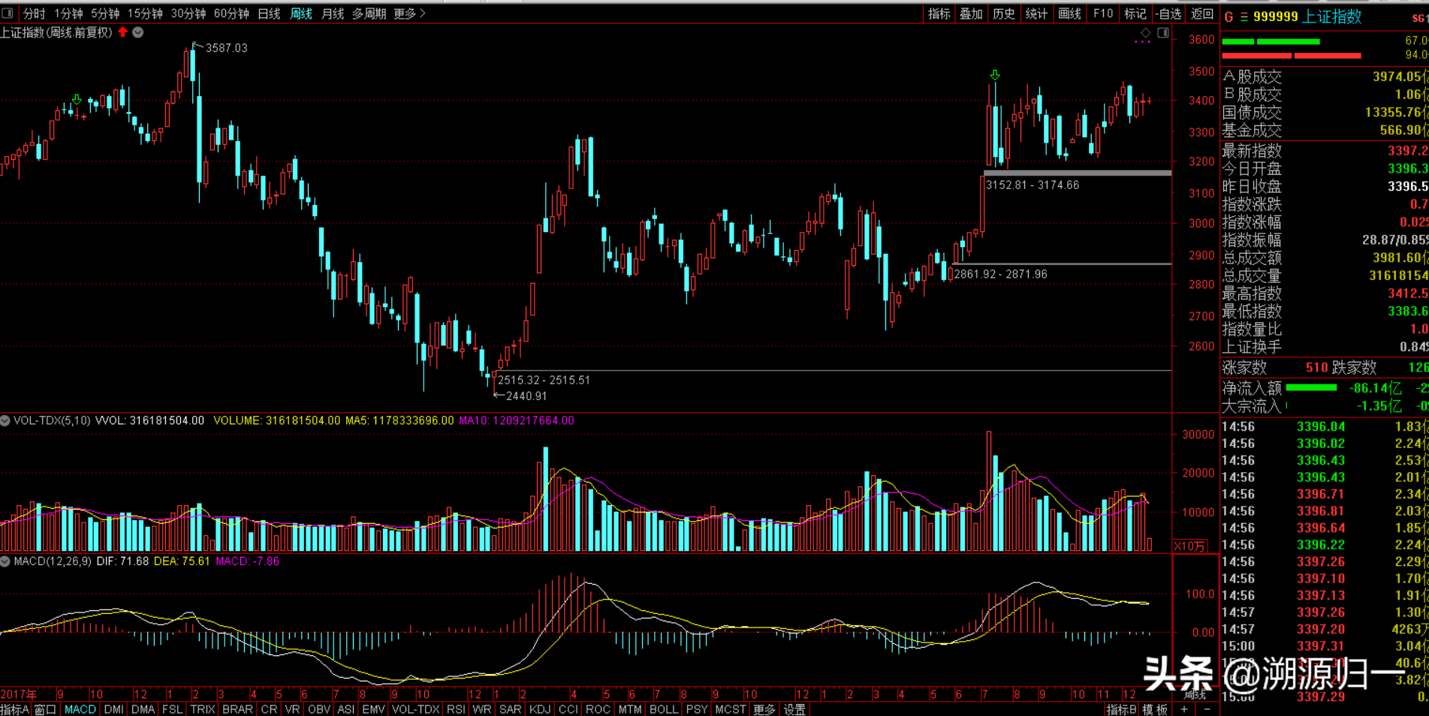
Task: Switch to 月线 monthly chart
Action: 333,14
